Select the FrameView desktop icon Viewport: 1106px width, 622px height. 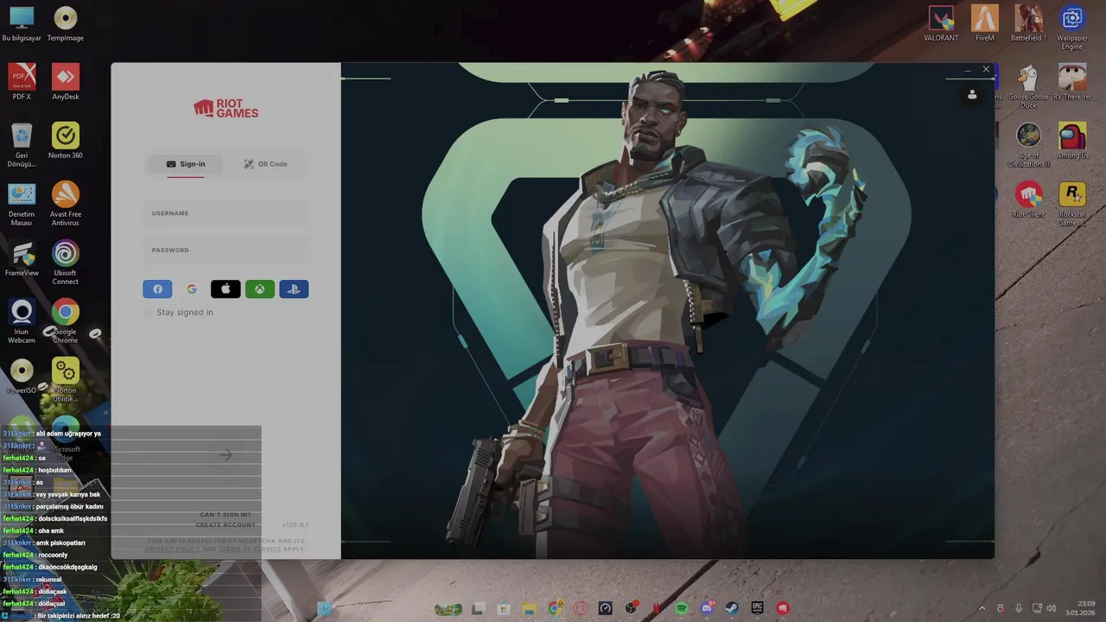click(22, 258)
